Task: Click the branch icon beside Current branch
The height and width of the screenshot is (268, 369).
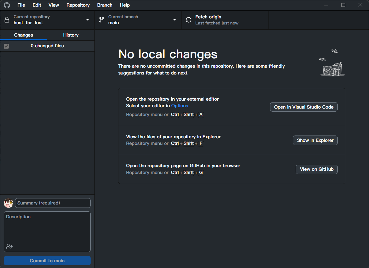Action: point(102,20)
